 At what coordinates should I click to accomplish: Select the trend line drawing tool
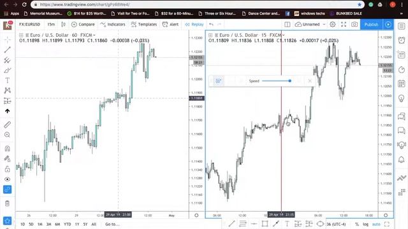7,50
